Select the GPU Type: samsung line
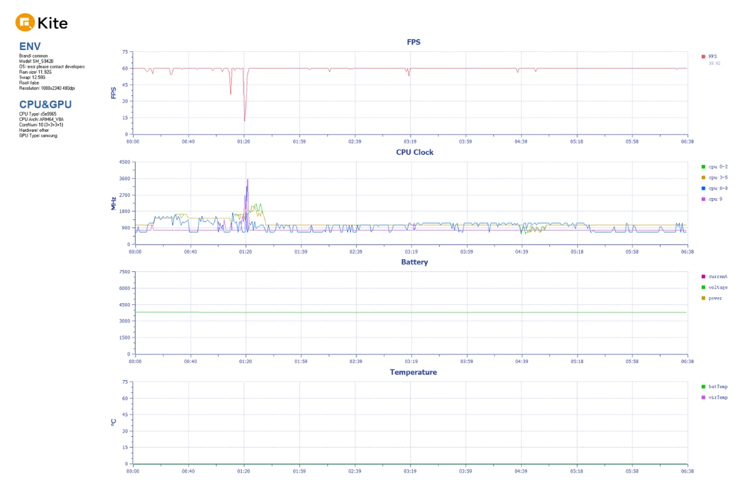The width and height of the screenshot is (750, 500). [38, 135]
